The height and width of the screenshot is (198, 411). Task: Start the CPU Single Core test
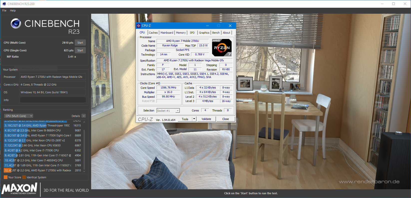[x=80, y=50]
